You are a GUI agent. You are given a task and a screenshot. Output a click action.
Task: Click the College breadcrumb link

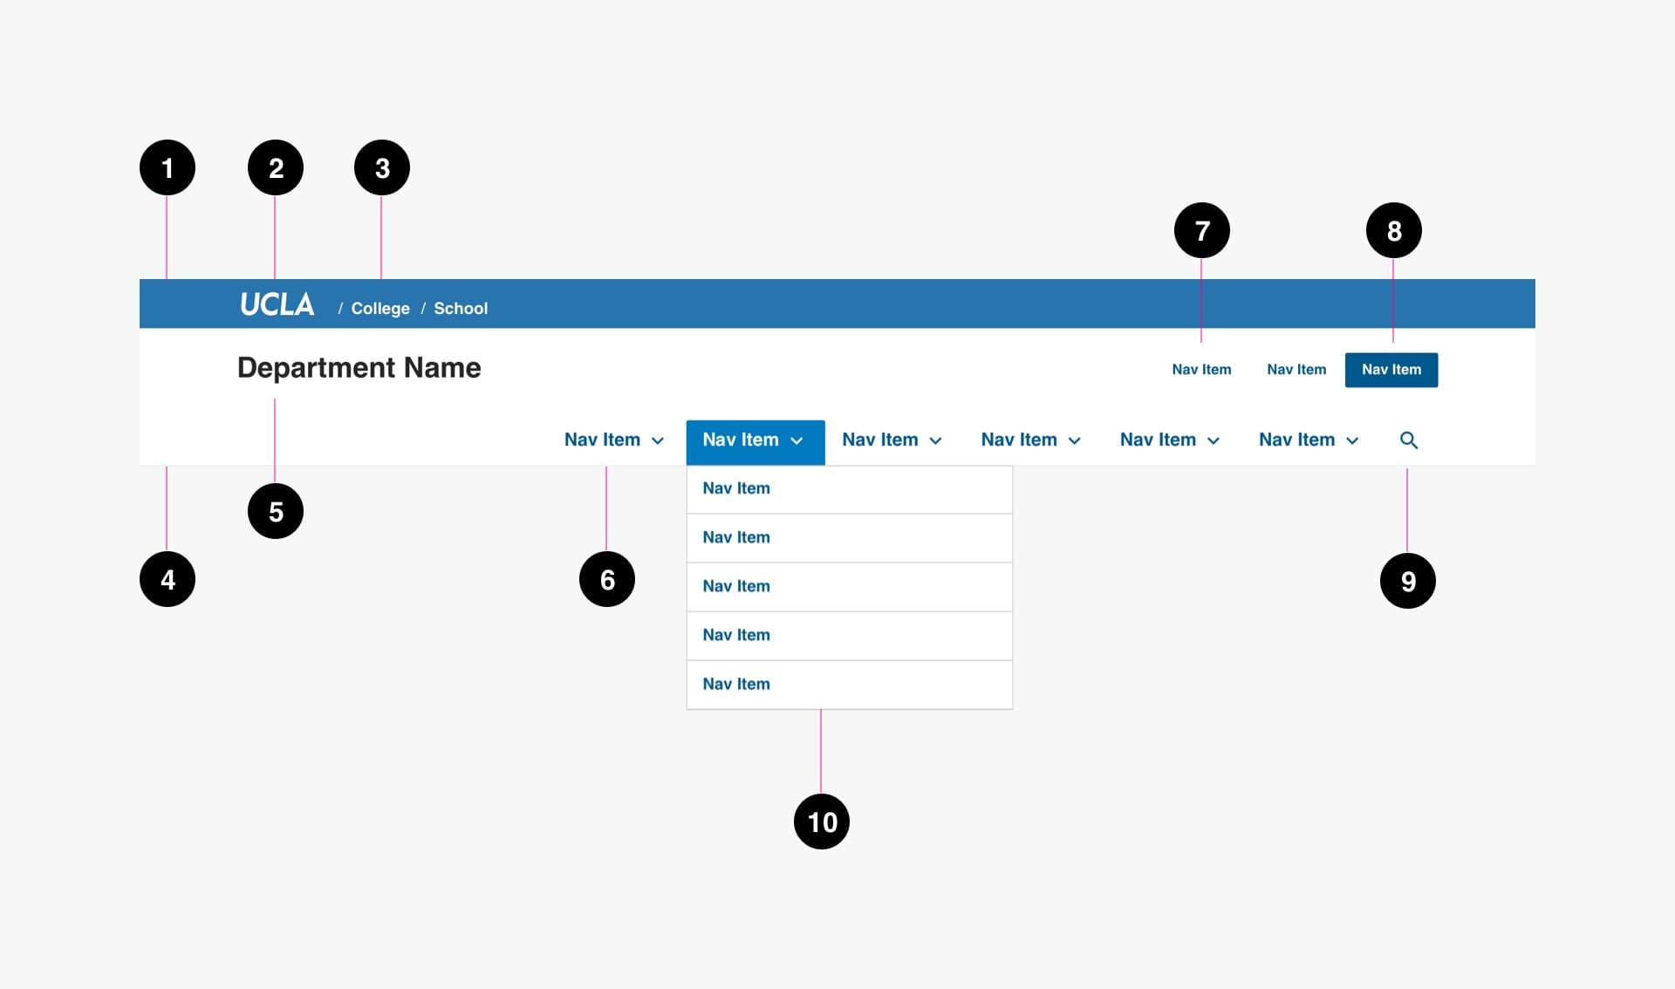[x=379, y=309]
